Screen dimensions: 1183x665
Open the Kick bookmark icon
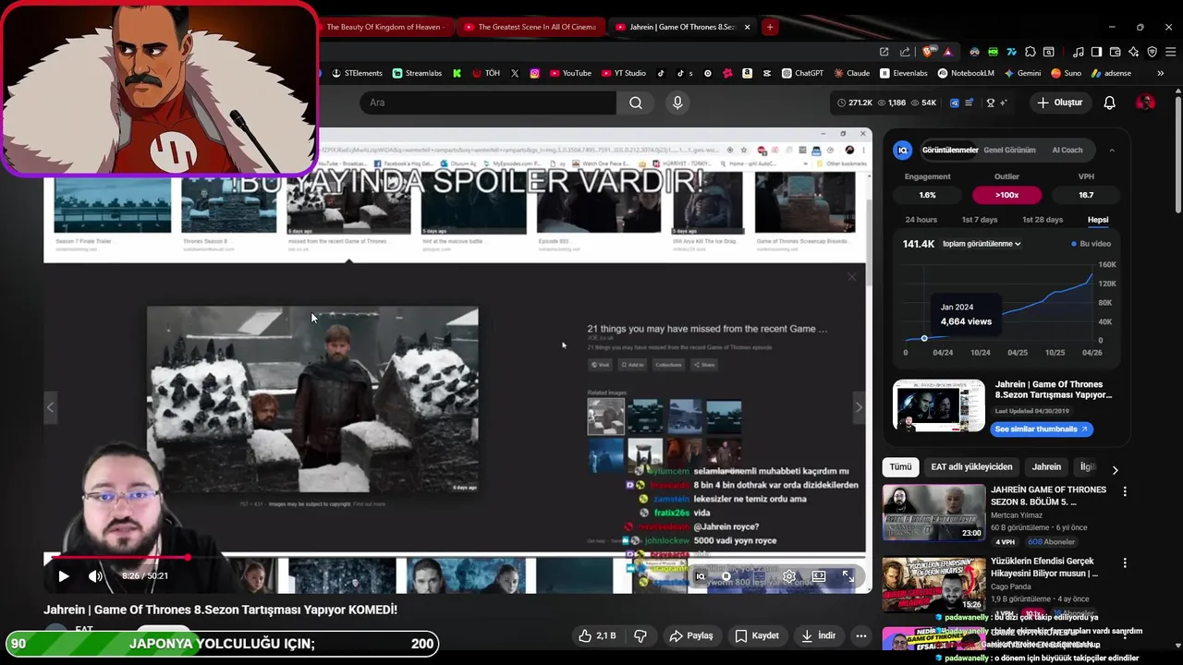(457, 73)
